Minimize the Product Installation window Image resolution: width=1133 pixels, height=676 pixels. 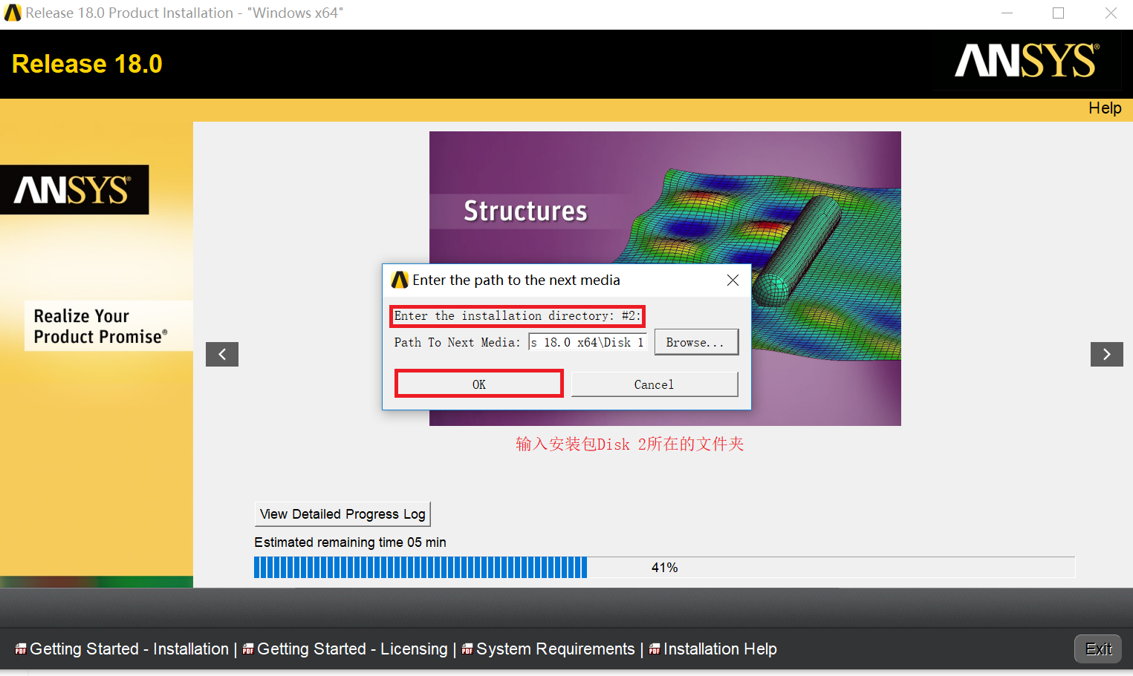[x=1007, y=13]
